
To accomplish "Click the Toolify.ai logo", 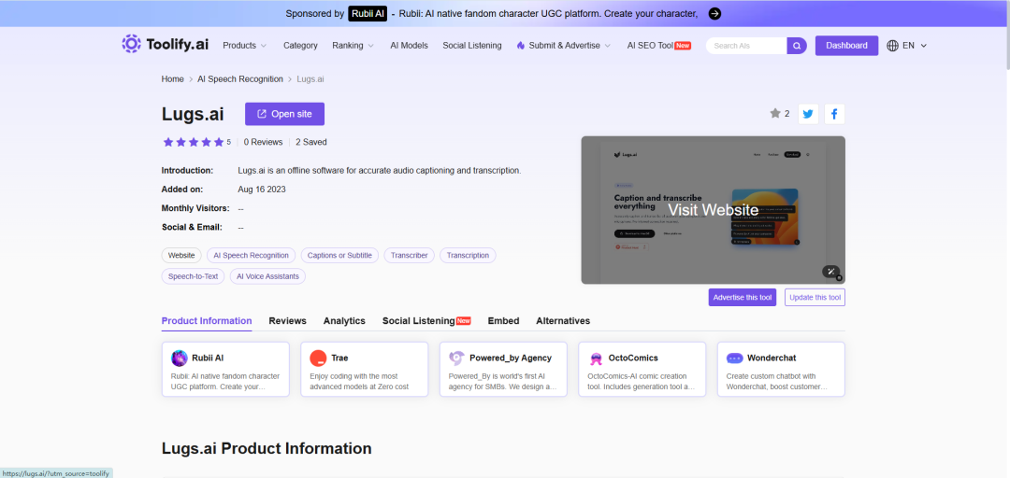I will [166, 45].
